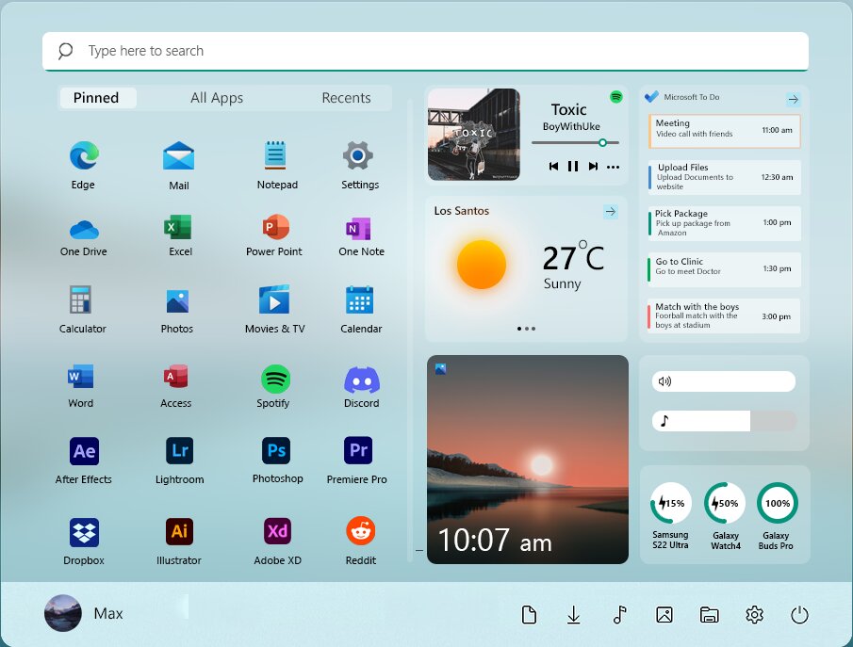The height and width of the screenshot is (647, 853).
Task: Click the Toxic album art thumbnail
Action: [474, 135]
